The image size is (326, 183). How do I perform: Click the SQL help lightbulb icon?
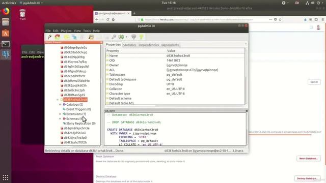(142, 37)
